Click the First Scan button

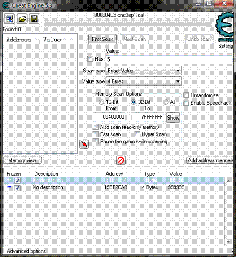tap(102, 39)
